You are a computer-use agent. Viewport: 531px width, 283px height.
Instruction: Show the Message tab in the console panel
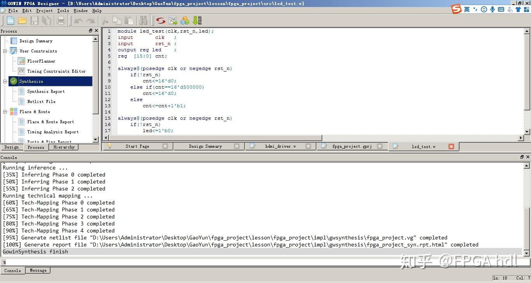[x=38, y=271]
